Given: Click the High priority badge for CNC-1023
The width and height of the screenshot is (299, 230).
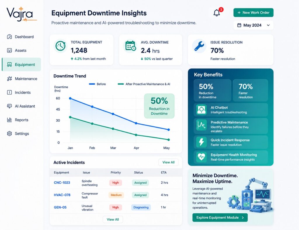Looking at the screenshot, I should (115, 182).
